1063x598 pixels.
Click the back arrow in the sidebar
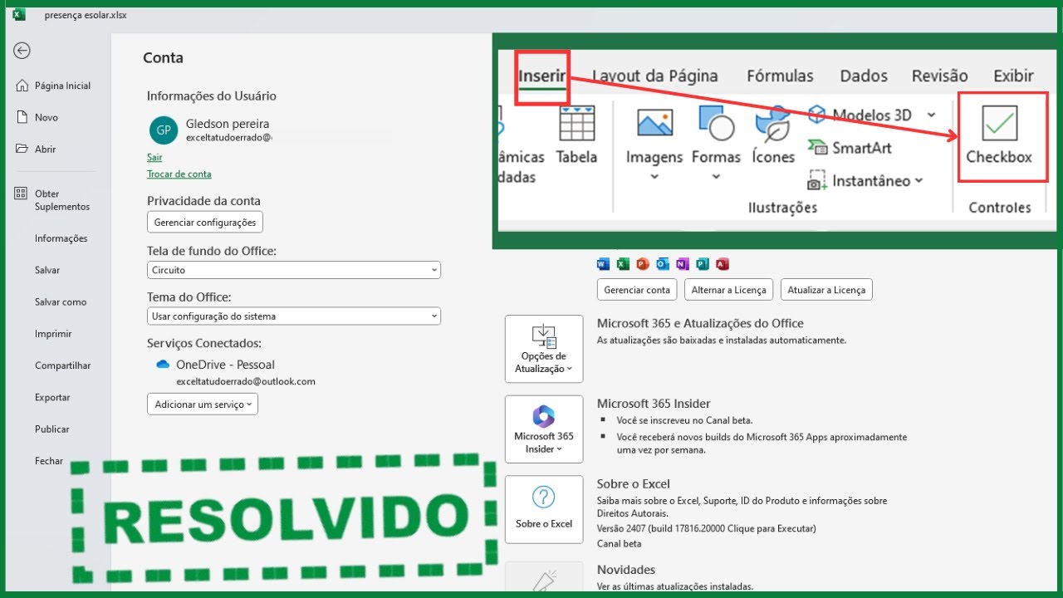click(22, 51)
